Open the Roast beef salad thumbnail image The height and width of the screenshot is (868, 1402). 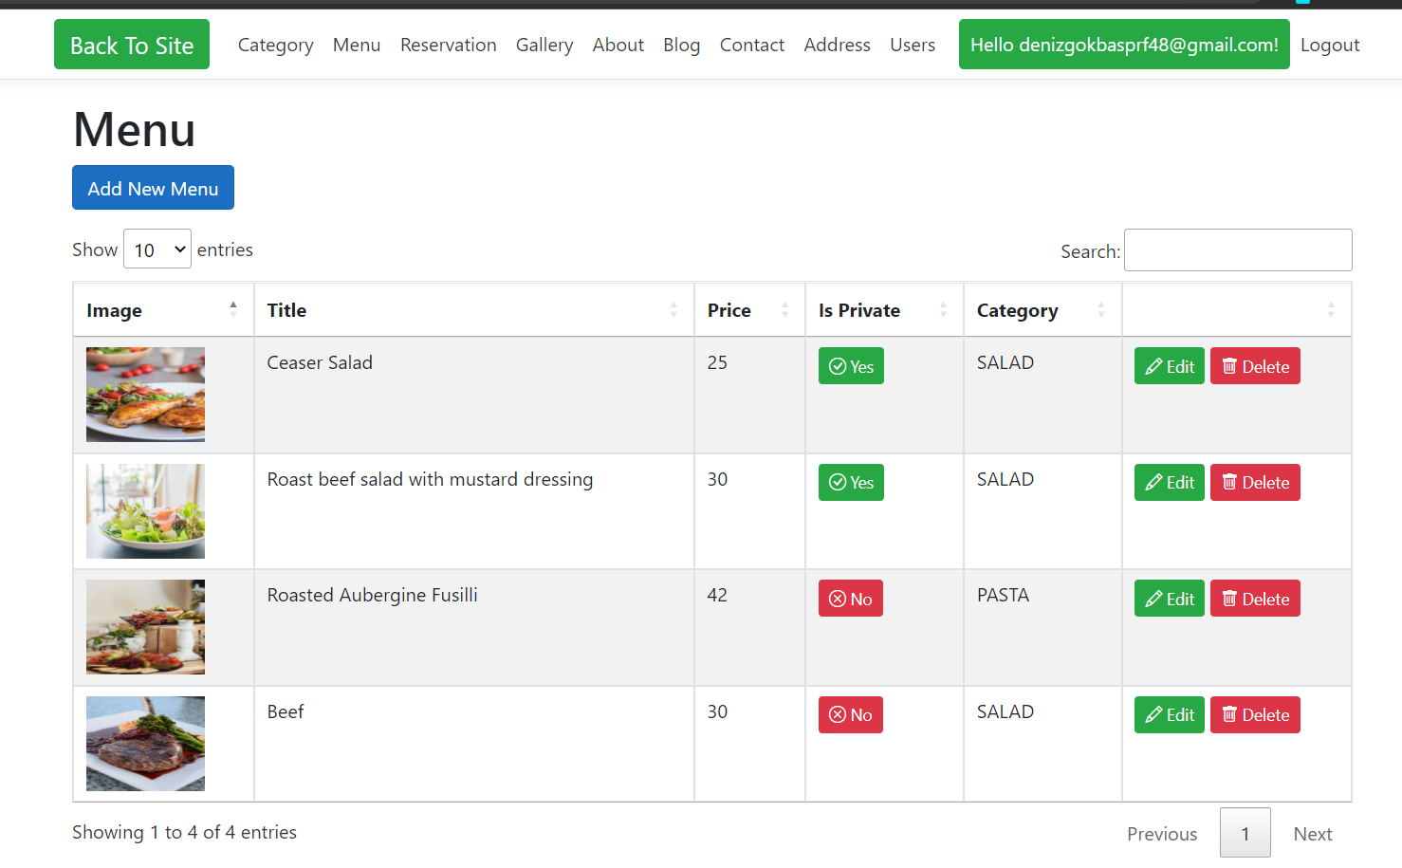(145, 511)
